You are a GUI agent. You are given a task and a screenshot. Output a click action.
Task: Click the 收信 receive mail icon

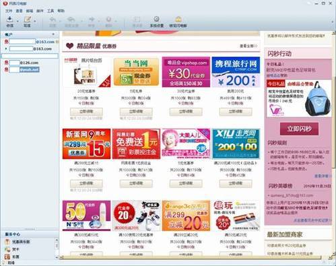click(x=9, y=20)
